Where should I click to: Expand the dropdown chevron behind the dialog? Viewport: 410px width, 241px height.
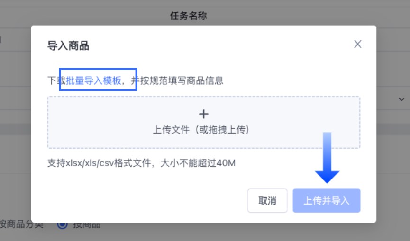[x=401, y=99]
